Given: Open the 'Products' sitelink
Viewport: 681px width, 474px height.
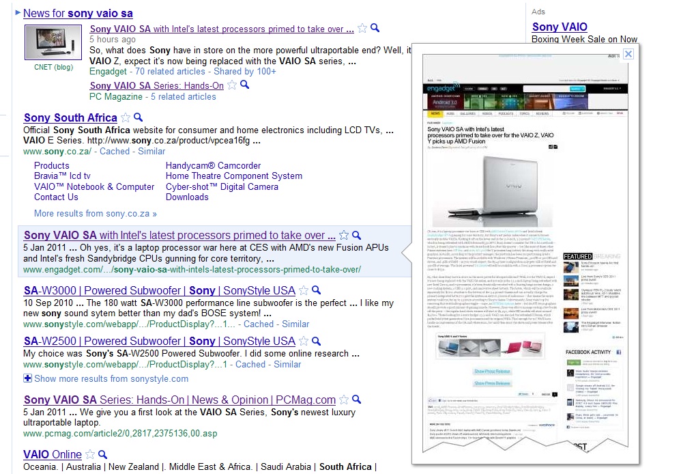Looking at the screenshot, I should [x=52, y=166].
